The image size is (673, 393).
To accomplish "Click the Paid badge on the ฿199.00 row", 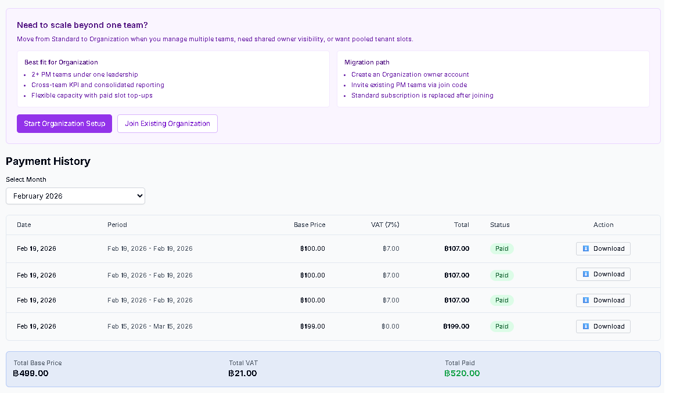I will tap(501, 326).
